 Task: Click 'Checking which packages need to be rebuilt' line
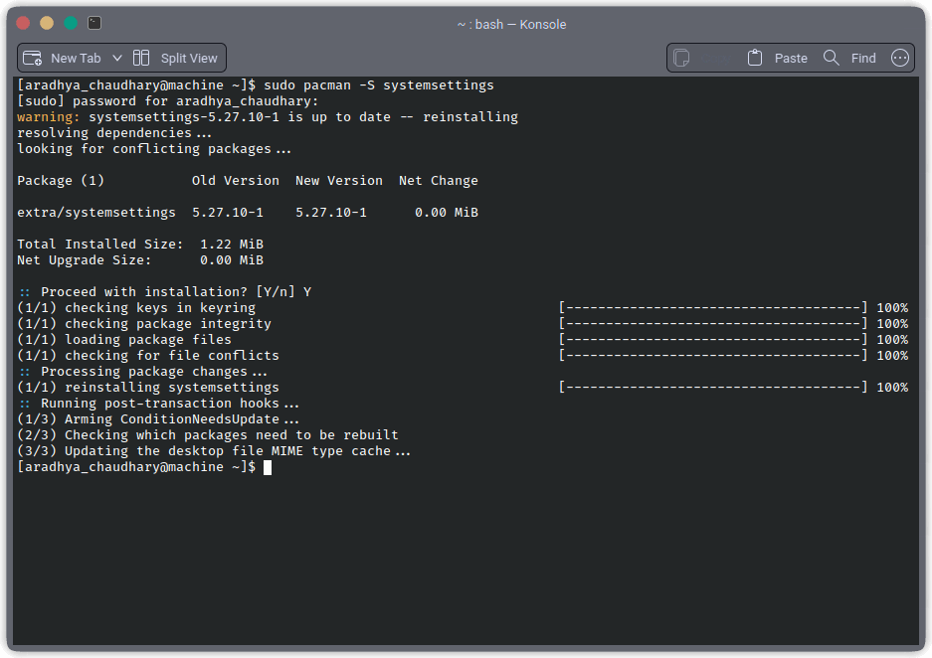pos(208,435)
